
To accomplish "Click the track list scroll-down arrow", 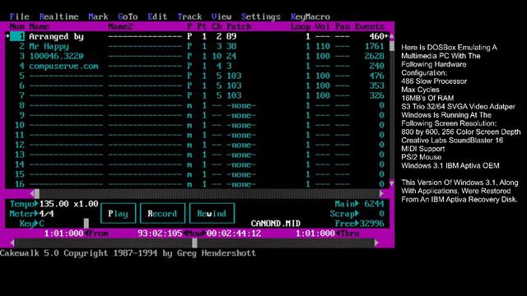I will pos(392,183).
